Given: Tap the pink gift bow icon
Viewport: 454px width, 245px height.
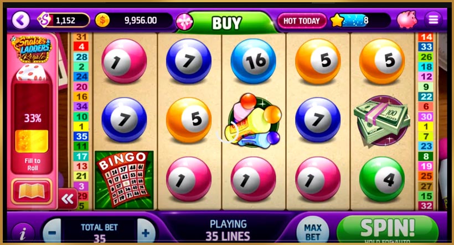Looking at the screenshot, I should pyautogui.click(x=184, y=22).
